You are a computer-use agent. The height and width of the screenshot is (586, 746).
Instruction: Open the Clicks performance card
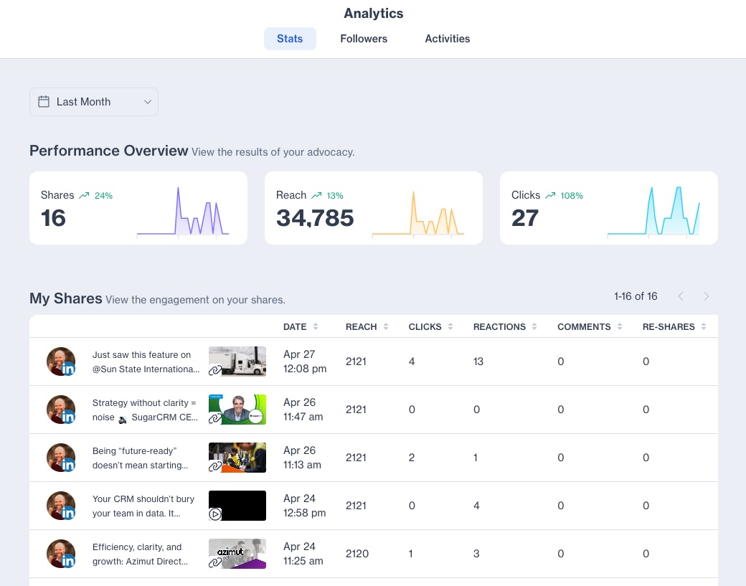(608, 208)
